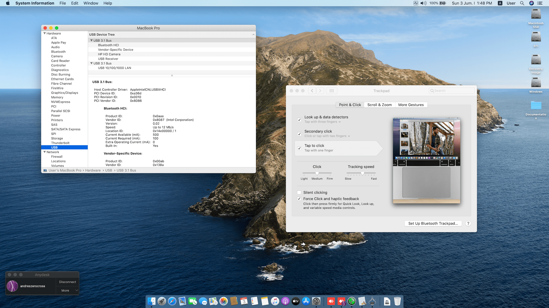
Task: Uncheck Force Click and haptic feedback
Action: 299,199
